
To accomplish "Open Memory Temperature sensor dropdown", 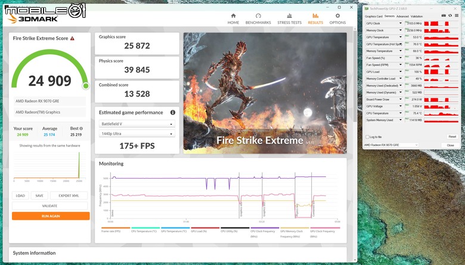I will (401, 51).
